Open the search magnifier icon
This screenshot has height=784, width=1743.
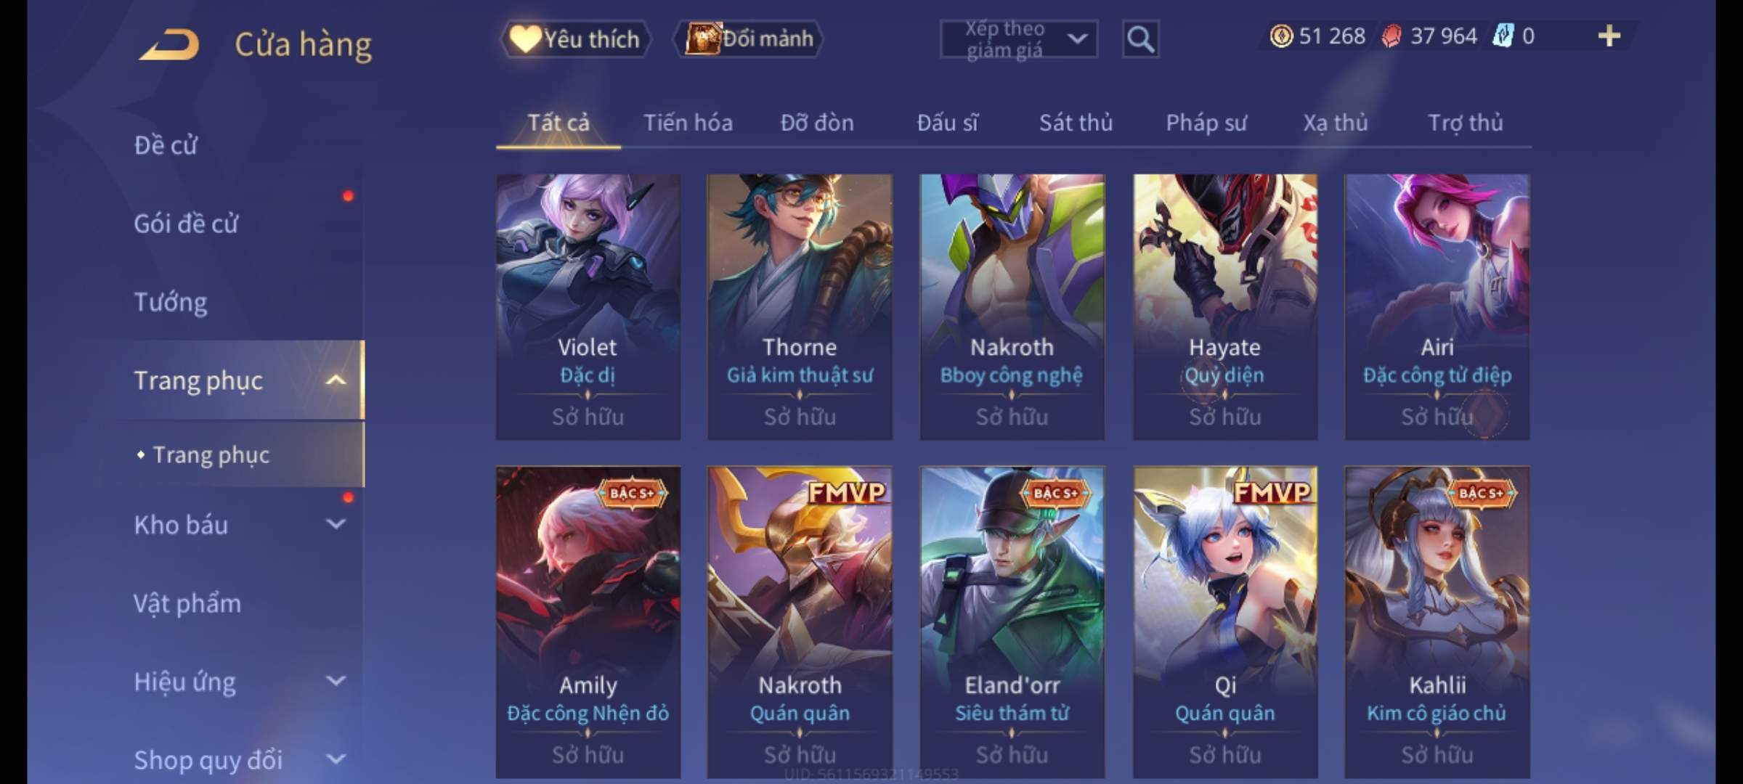(x=1140, y=39)
